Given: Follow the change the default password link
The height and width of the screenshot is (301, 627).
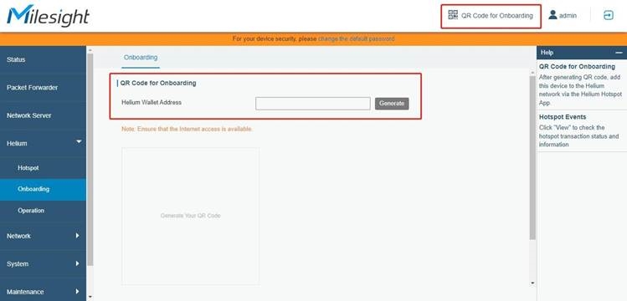Looking at the screenshot, I should (x=357, y=38).
